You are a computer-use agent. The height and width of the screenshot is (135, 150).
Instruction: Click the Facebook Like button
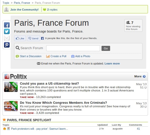coord(20,38)
